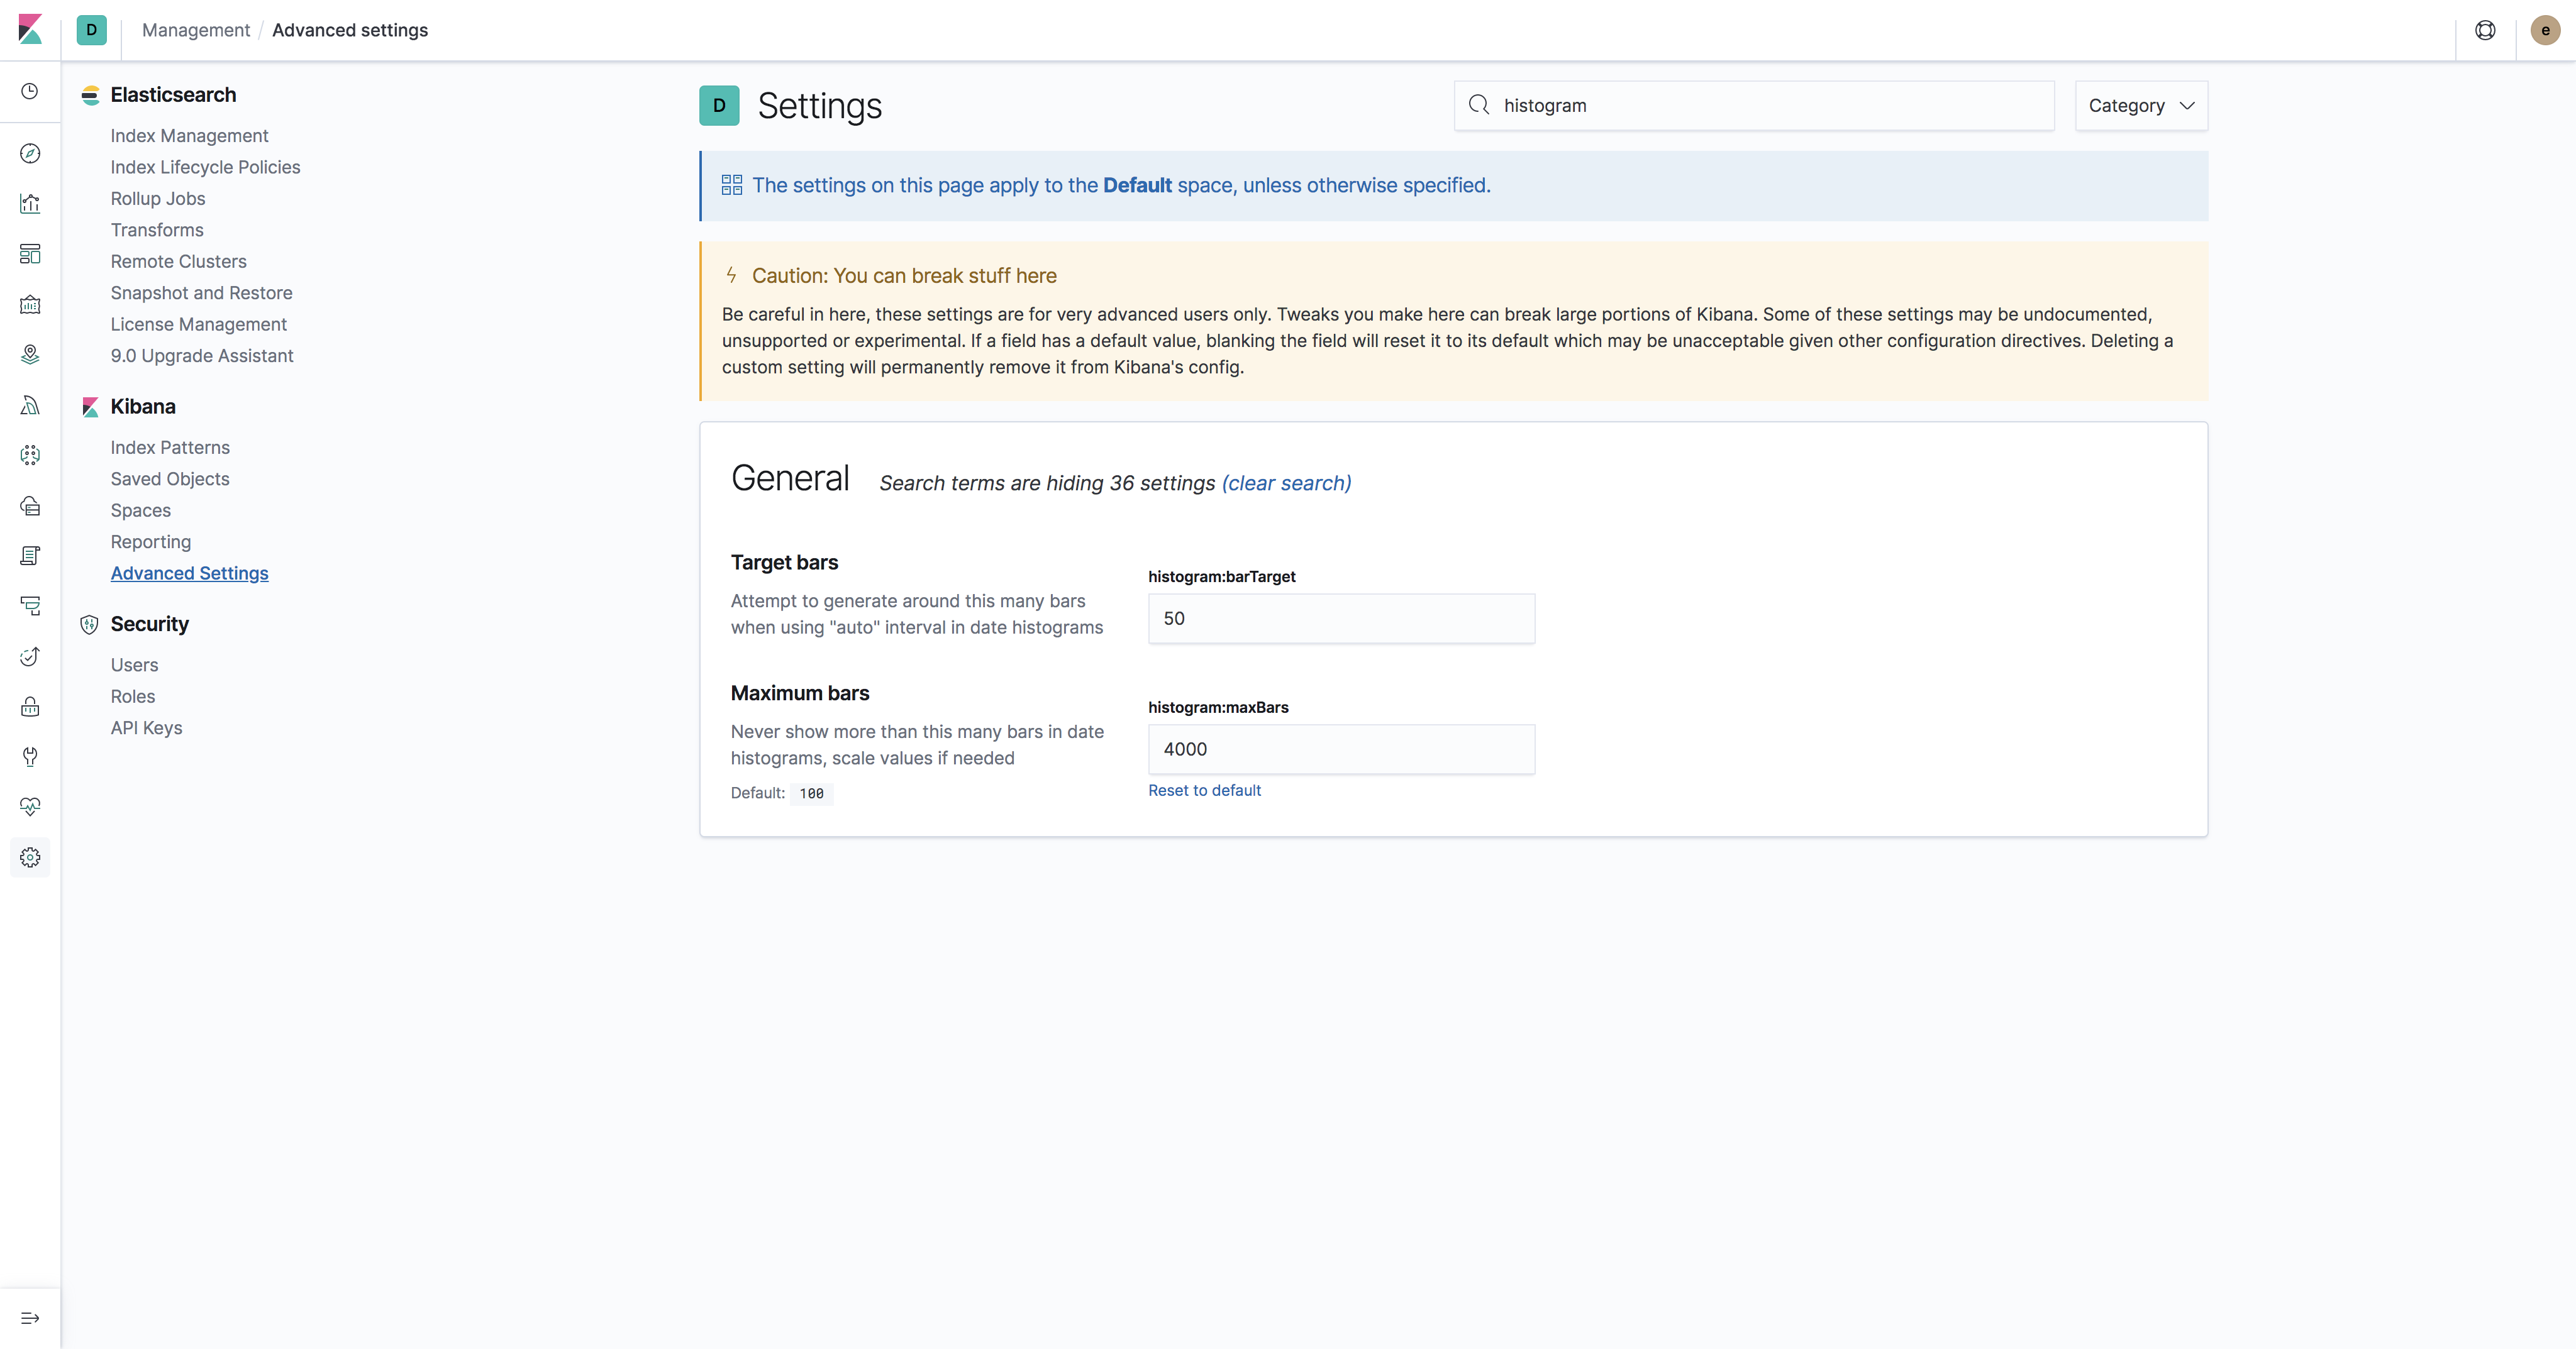The width and height of the screenshot is (2576, 1349).
Task: Expand the Category filter dropdown
Action: point(2140,105)
